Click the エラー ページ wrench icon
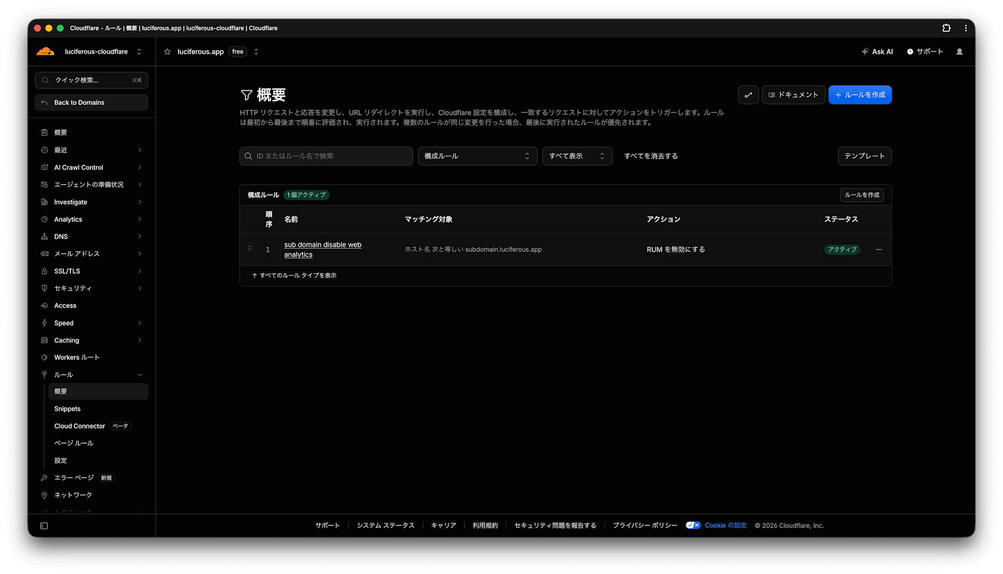This screenshot has width=1003, height=574. [45, 478]
